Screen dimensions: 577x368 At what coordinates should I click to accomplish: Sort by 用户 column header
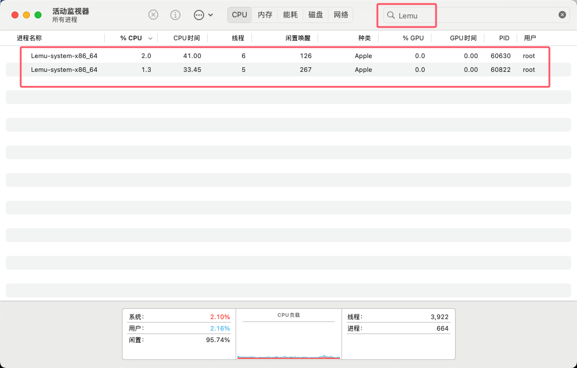tap(530, 38)
